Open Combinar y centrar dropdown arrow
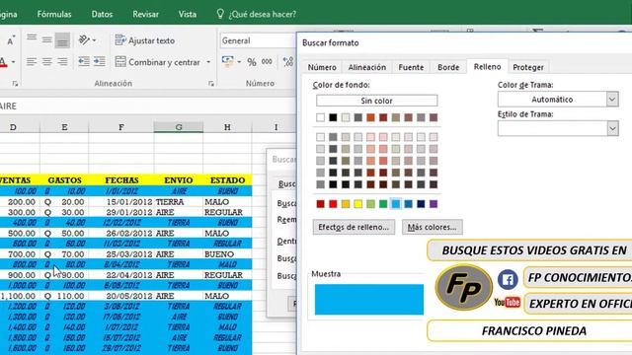 pyautogui.click(x=208, y=62)
